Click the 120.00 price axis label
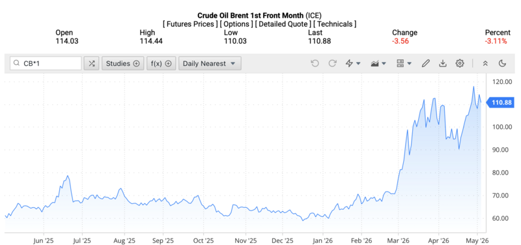This screenshot has width=521, height=245. (501, 81)
